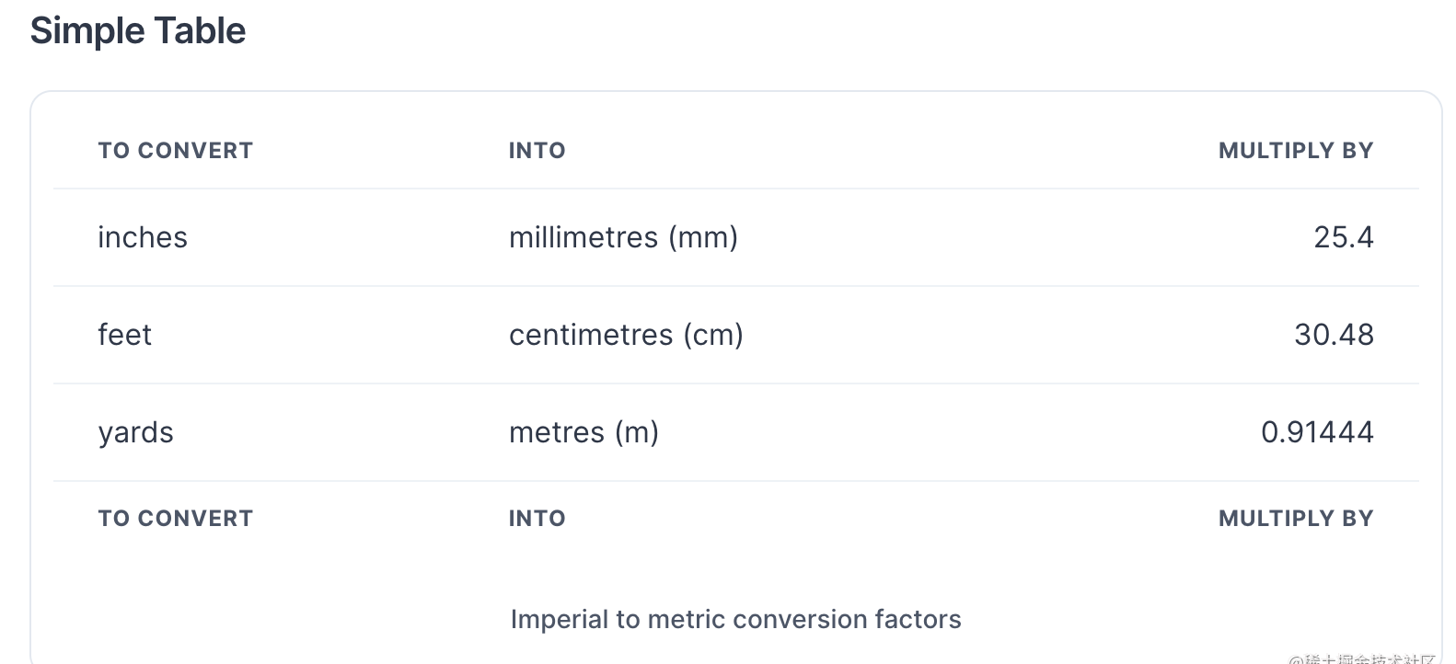Click the Imperial to metric conversion factors caption
1456x664 pixels.
[736, 620]
